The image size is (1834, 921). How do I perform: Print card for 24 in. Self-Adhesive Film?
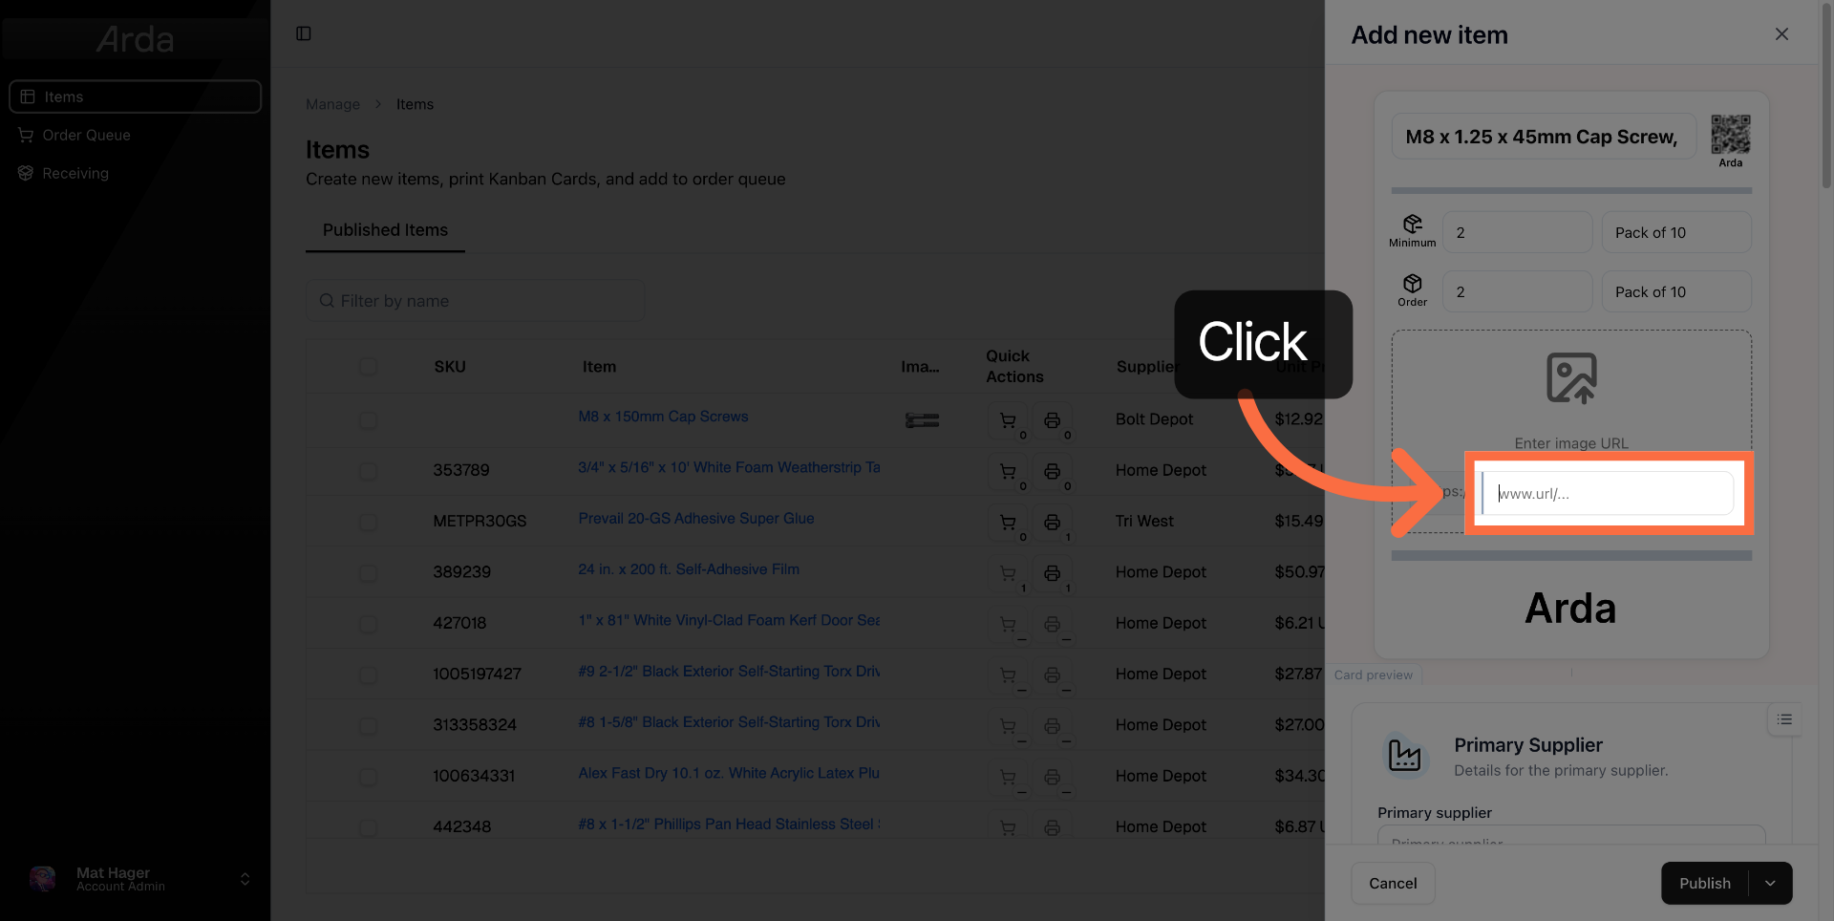1052,573
